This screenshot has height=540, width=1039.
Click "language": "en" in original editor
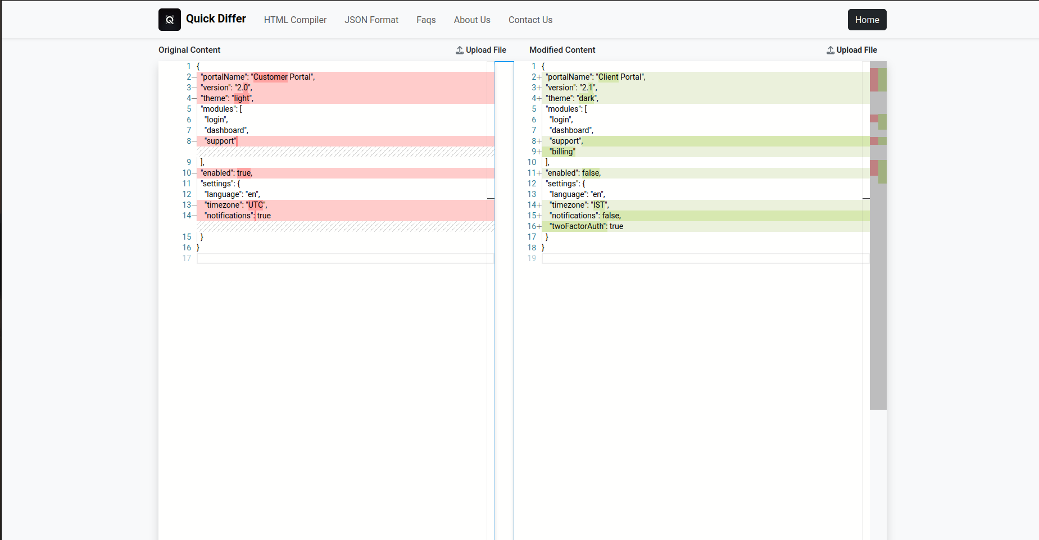coord(232,194)
